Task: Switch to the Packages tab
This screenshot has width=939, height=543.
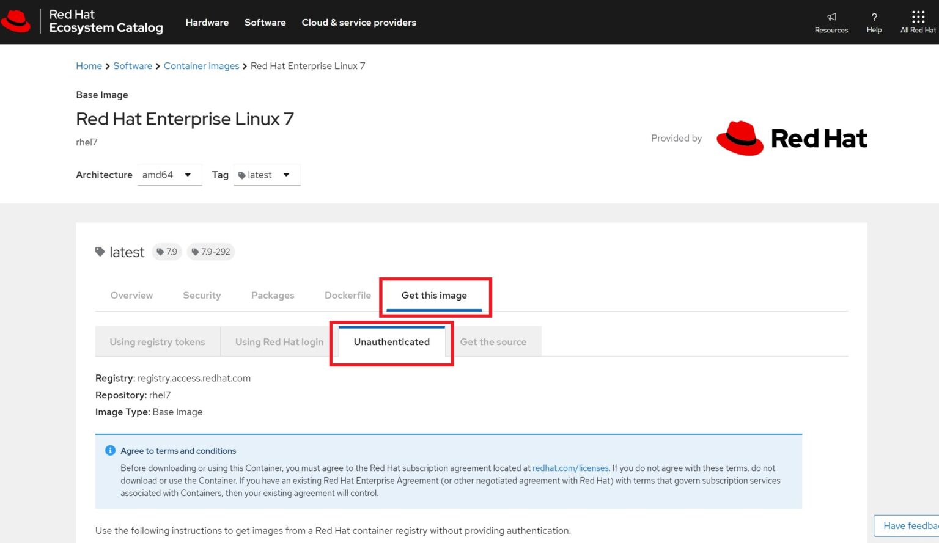Action: [x=273, y=296]
